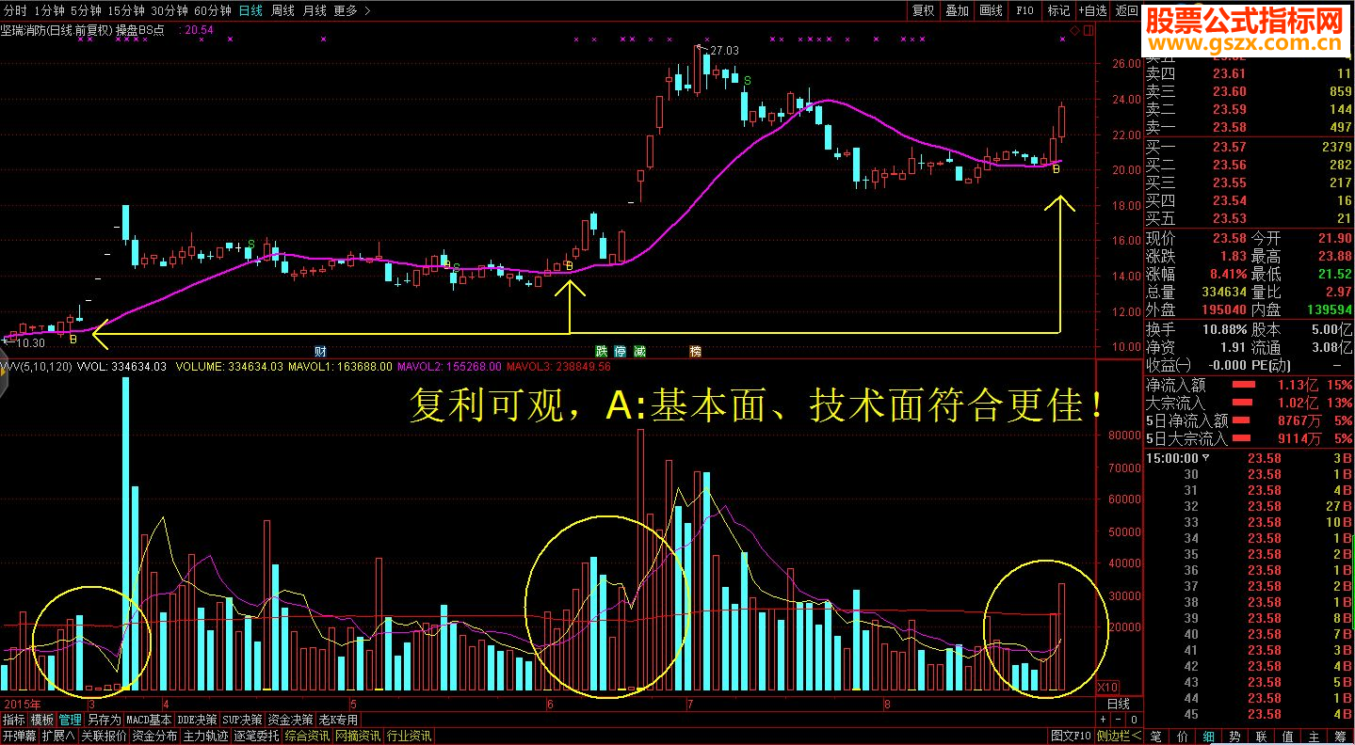
Task: Select the 价 tab in the sidebar footer
Action: click(x=1182, y=736)
